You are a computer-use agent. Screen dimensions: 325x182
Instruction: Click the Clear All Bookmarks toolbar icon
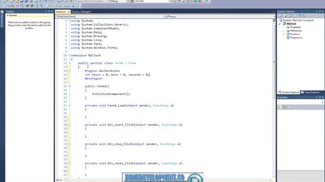point(77,6)
